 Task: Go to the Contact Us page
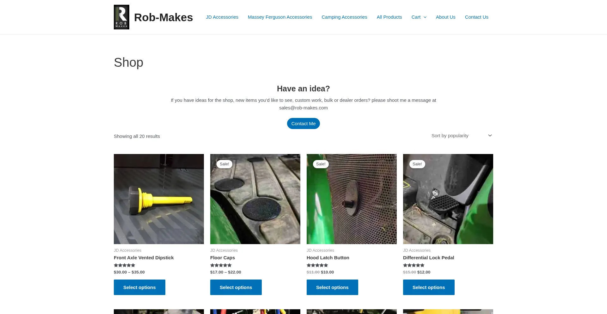pyautogui.click(x=476, y=17)
